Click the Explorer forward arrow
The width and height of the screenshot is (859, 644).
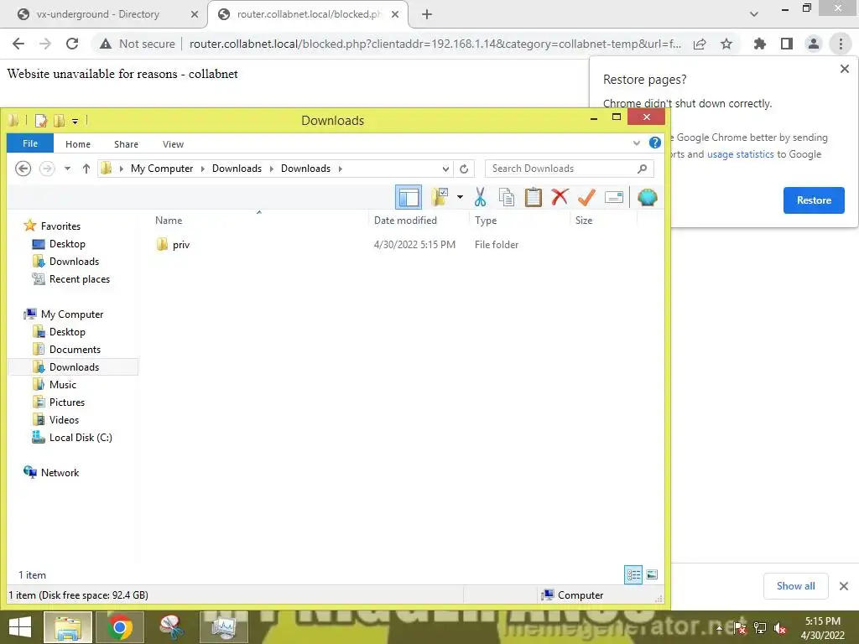(x=47, y=168)
